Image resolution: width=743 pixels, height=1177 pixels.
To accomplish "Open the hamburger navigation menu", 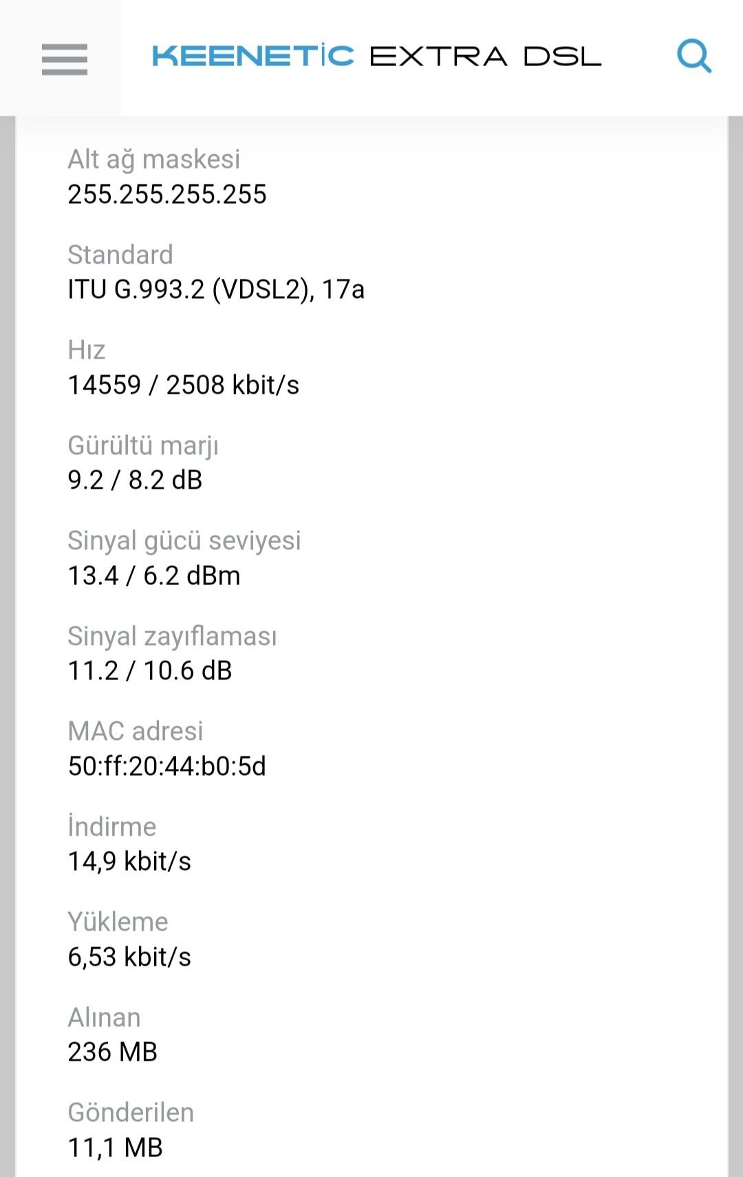I will pyautogui.click(x=64, y=59).
